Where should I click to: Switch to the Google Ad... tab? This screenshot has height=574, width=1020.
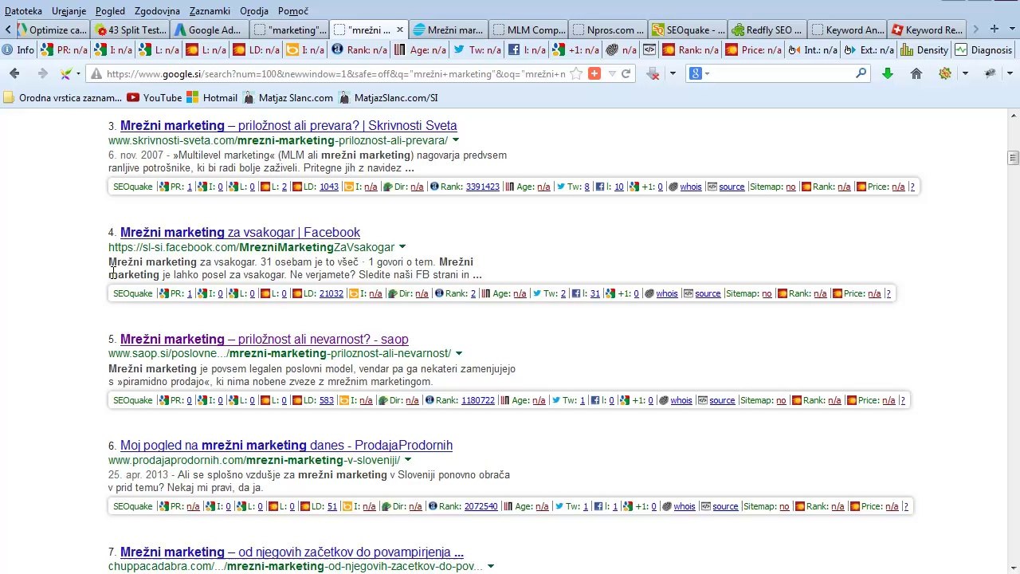coord(208,29)
